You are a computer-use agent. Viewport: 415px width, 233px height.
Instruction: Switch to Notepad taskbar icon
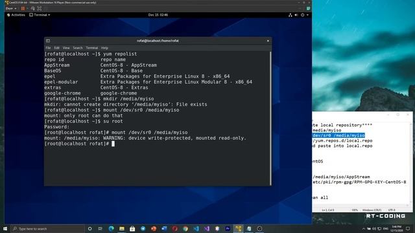click(x=249, y=228)
